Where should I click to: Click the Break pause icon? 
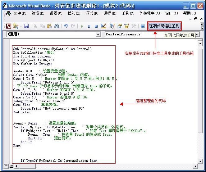click(x=89, y=26)
